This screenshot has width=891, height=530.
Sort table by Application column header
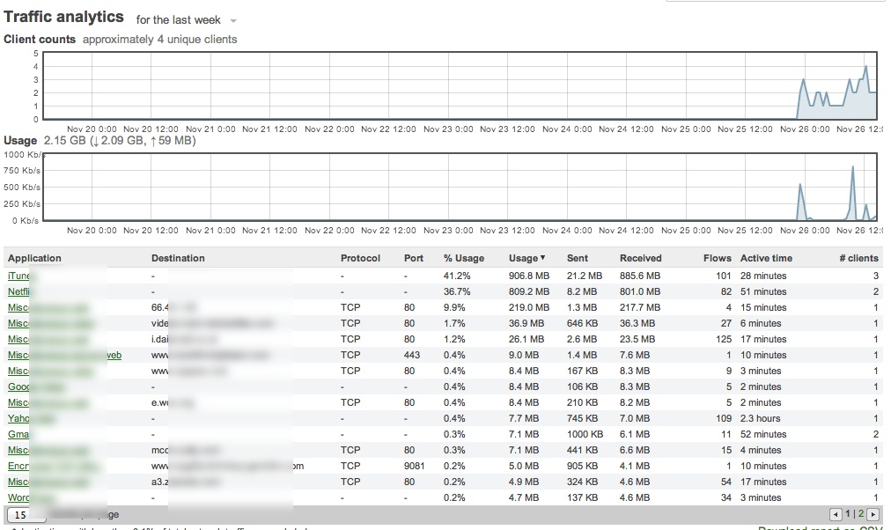pyautogui.click(x=34, y=258)
